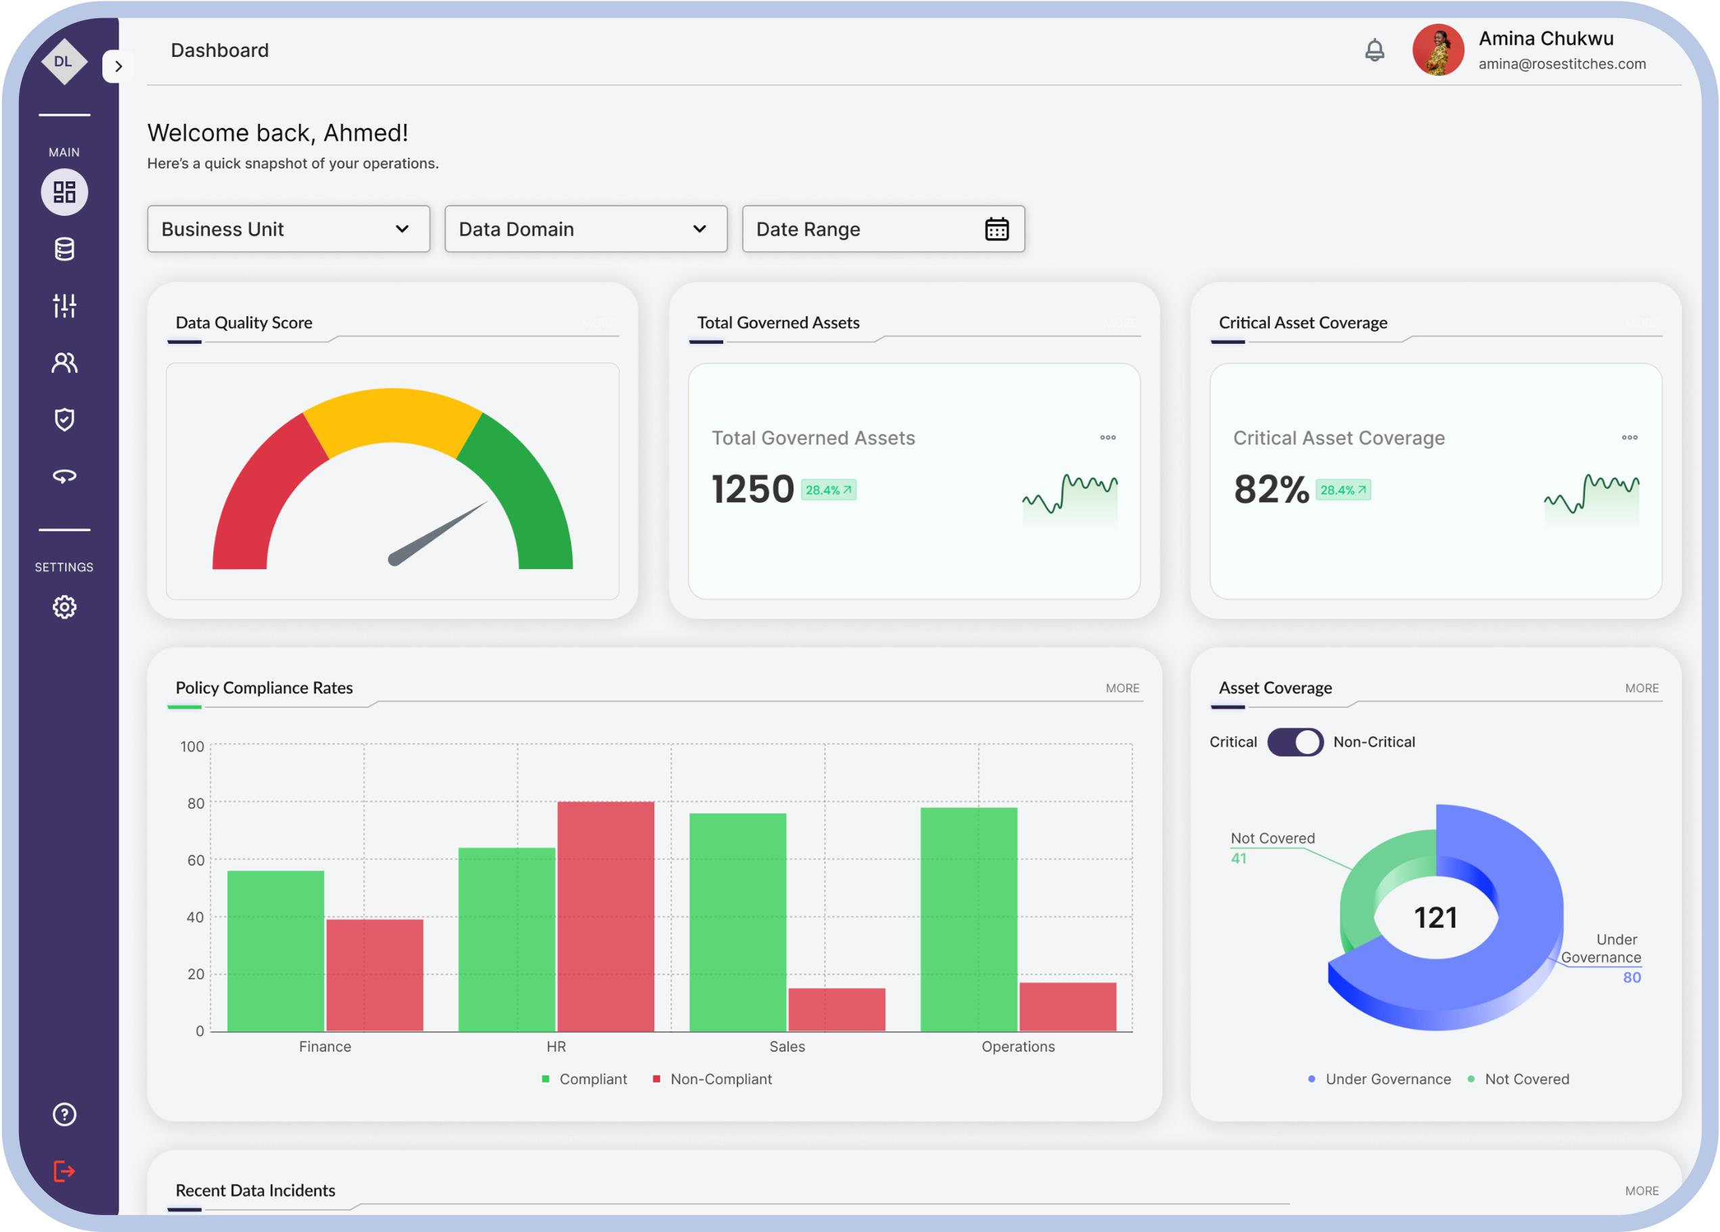The height and width of the screenshot is (1232, 1720).
Task: Toggle Not Covered series in donut legend
Action: (x=1518, y=1078)
